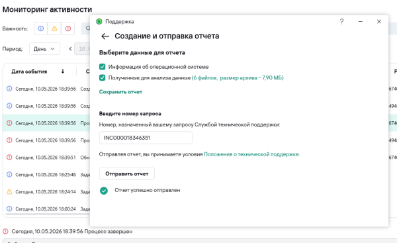
Task: Click info icon of the 18:00:24 event row
Action: tap(9, 209)
